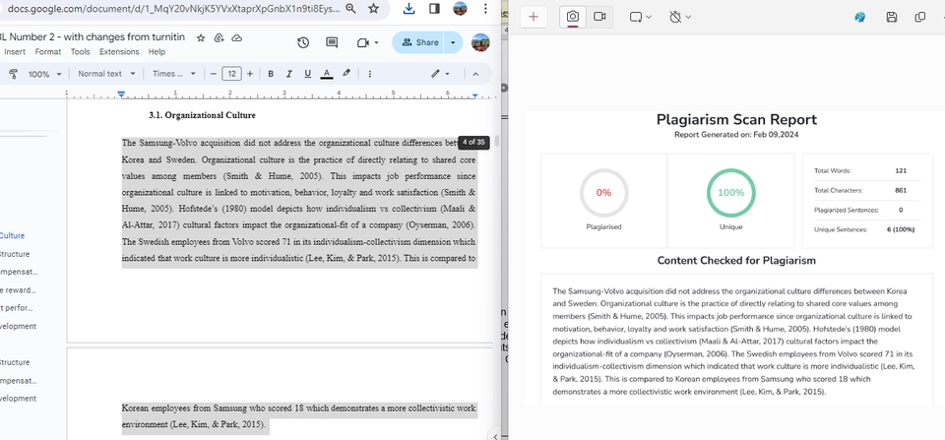The width and height of the screenshot is (945, 440).
Task: Open the Chrome profile avatar in the toolbar
Action: click(x=460, y=9)
